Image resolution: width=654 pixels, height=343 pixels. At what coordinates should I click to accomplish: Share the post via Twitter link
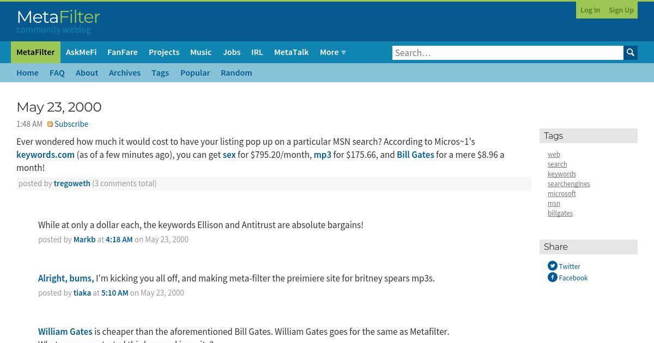click(x=570, y=267)
